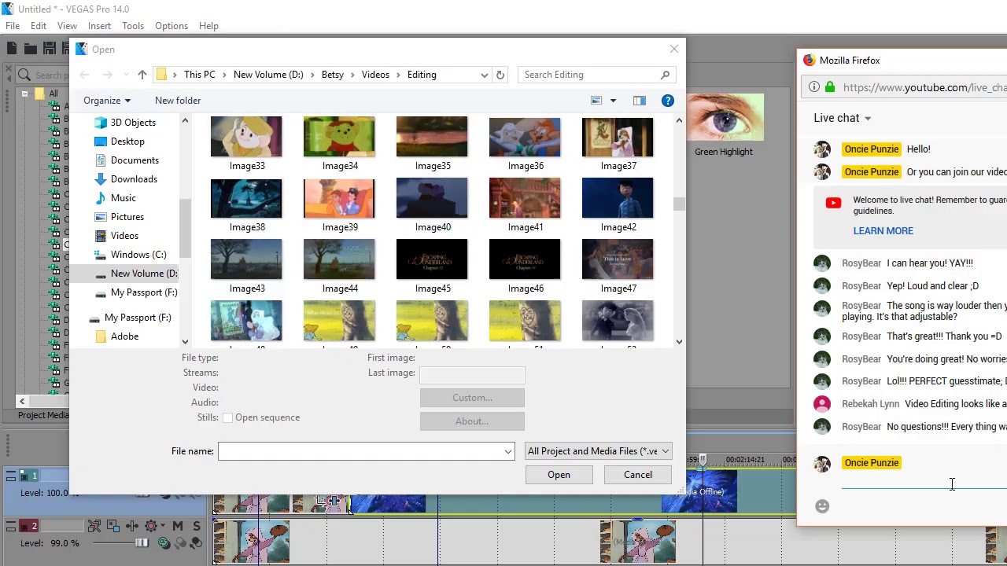Click track 2 automation settings gear icon

[x=151, y=526]
